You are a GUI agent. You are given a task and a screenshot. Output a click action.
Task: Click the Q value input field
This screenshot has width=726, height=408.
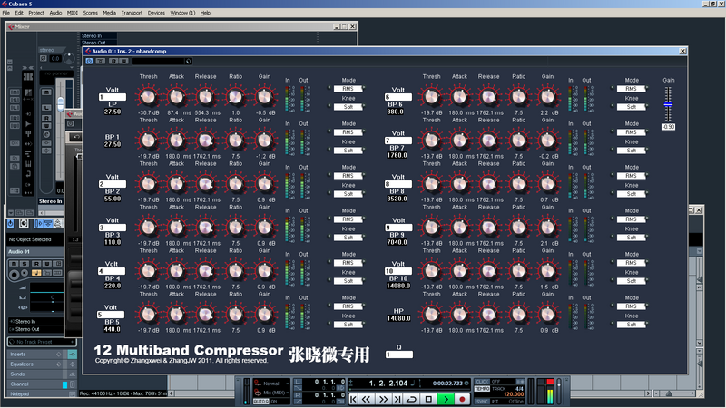click(x=399, y=354)
